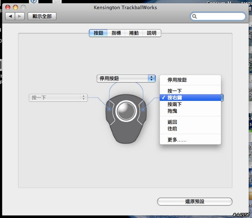Click the trackball in the device image
The width and height of the screenshot is (252, 218).
click(126, 111)
